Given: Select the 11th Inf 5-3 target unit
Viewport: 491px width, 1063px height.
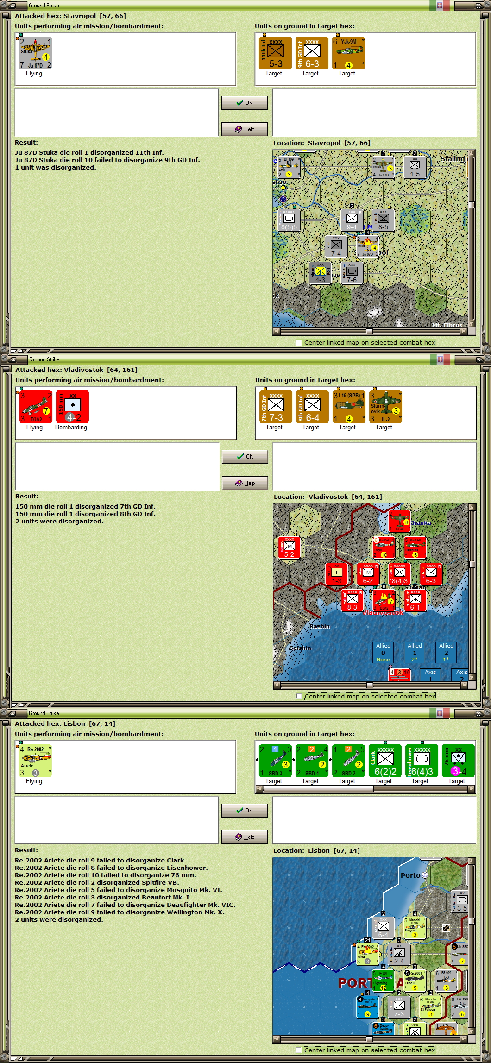Looking at the screenshot, I should click(x=275, y=53).
